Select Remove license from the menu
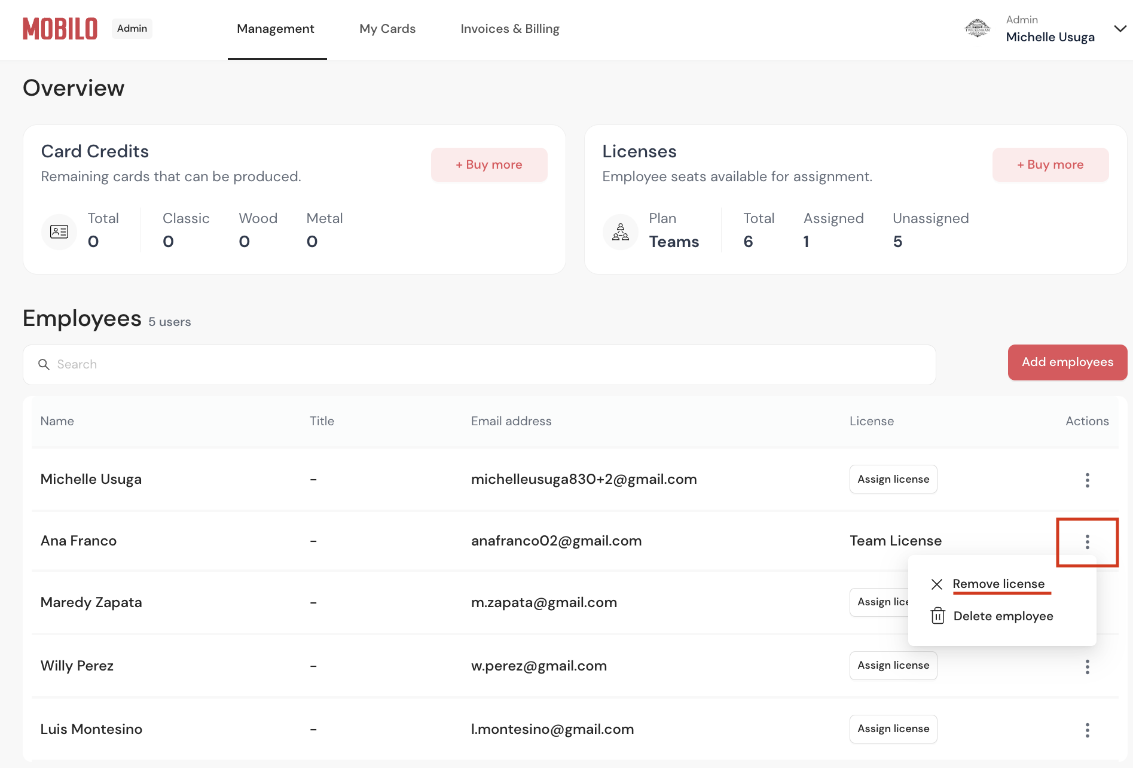Image resolution: width=1133 pixels, height=768 pixels. click(x=998, y=584)
